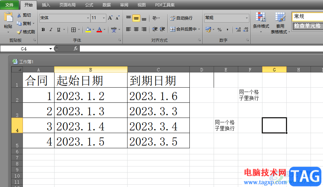
Task: Select the 常规 cell style
Action: click(307, 17)
